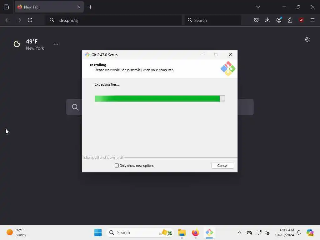Open the uBlock Origin extension icon

[x=301, y=20]
